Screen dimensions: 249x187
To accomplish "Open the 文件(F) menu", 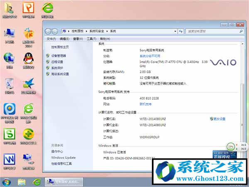I will click(51, 39).
